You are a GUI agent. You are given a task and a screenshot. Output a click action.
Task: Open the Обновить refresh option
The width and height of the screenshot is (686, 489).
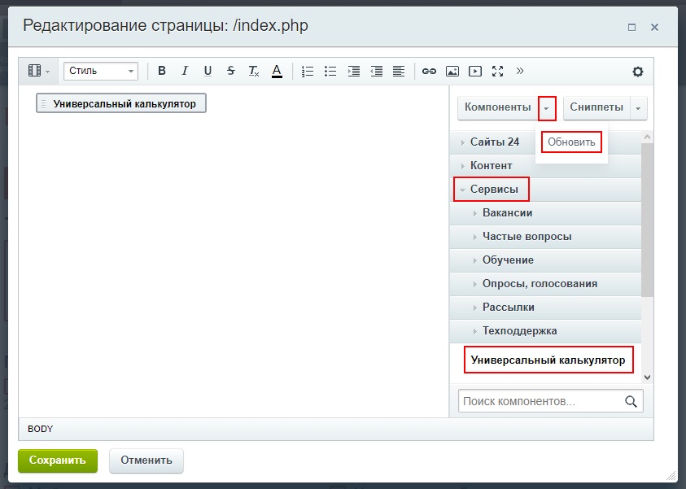570,141
